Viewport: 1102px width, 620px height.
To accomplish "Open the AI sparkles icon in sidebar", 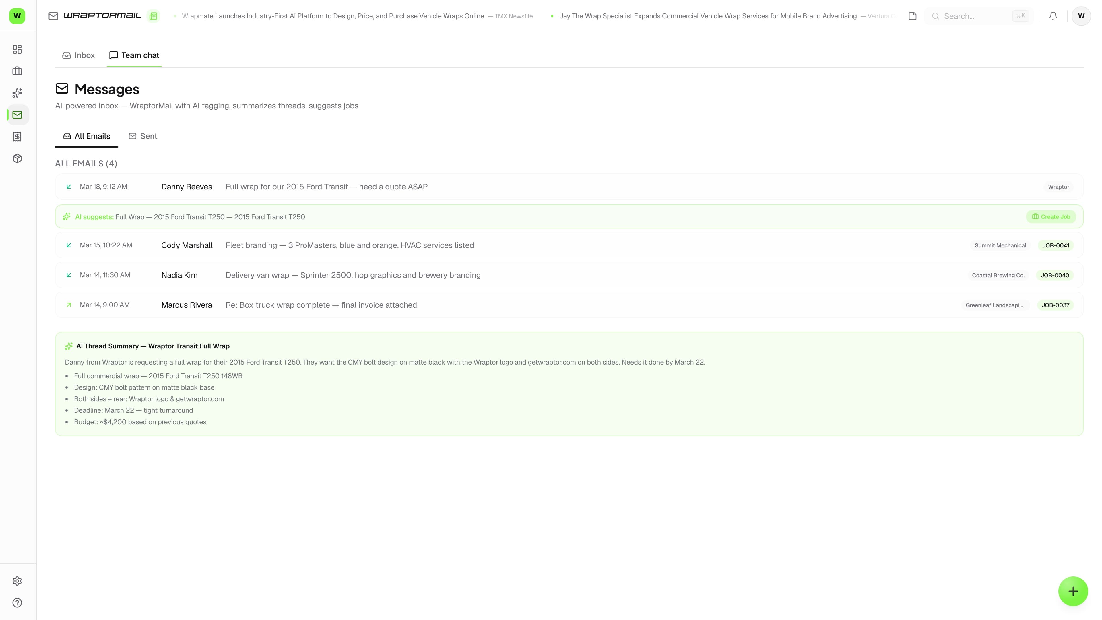I will (x=17, y=93).
